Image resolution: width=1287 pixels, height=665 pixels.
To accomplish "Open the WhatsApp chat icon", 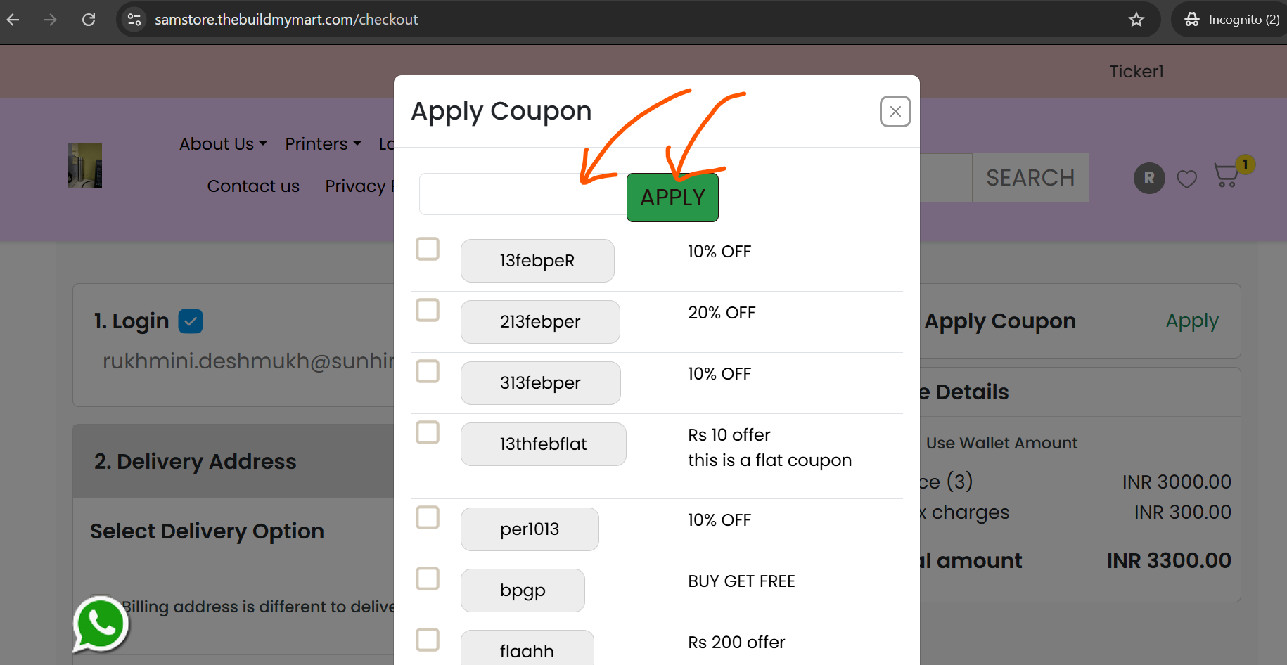I will (101, 624).
